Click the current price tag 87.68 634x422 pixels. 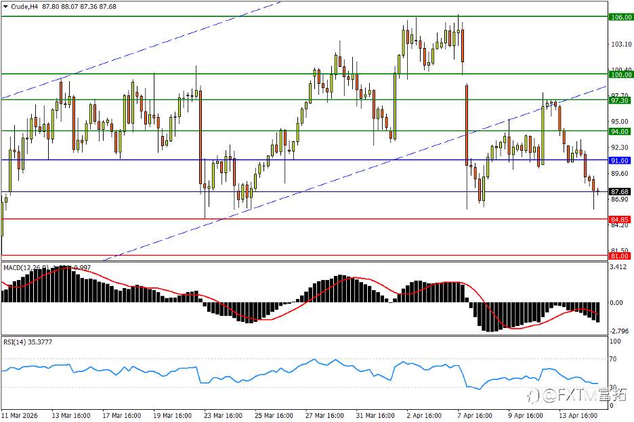click(x=620, y=192)
